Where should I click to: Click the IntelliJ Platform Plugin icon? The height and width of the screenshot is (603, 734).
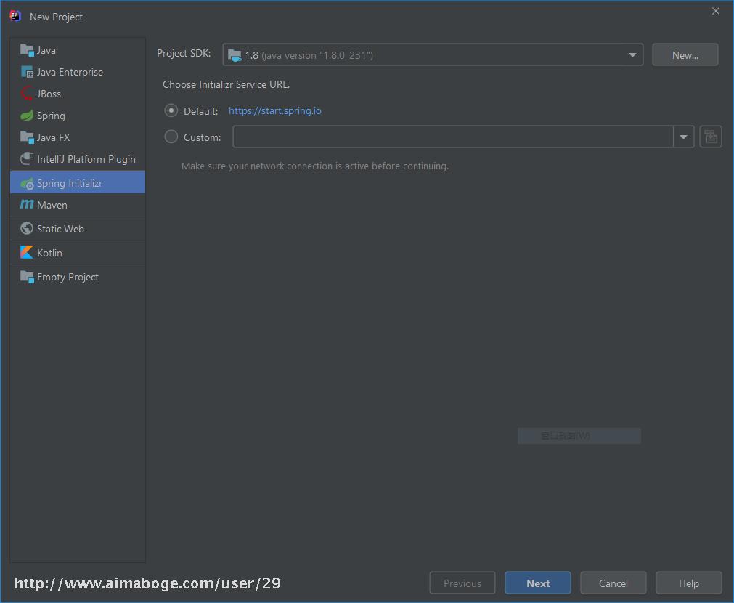(x=27, y=159)
